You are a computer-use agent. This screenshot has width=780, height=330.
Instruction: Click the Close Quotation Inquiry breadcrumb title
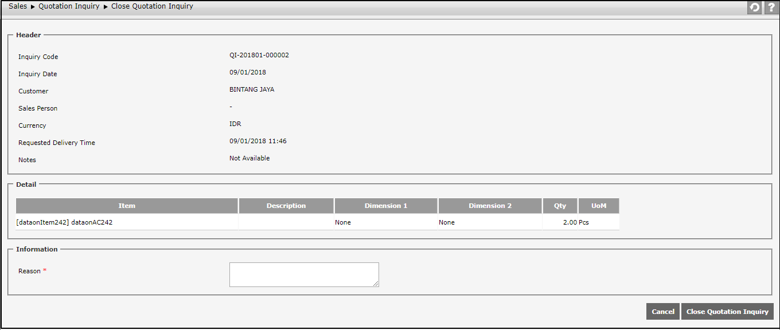tap(152, 6)
